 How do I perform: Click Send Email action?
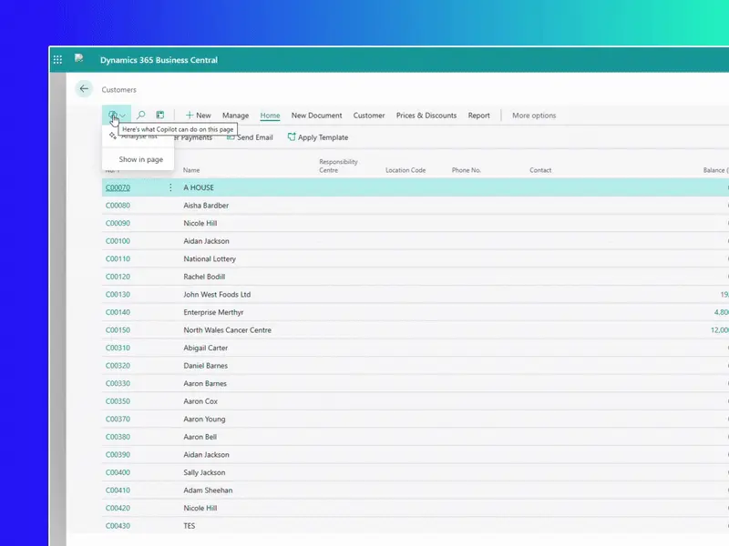pyautogui.click(x=250, y=137)
